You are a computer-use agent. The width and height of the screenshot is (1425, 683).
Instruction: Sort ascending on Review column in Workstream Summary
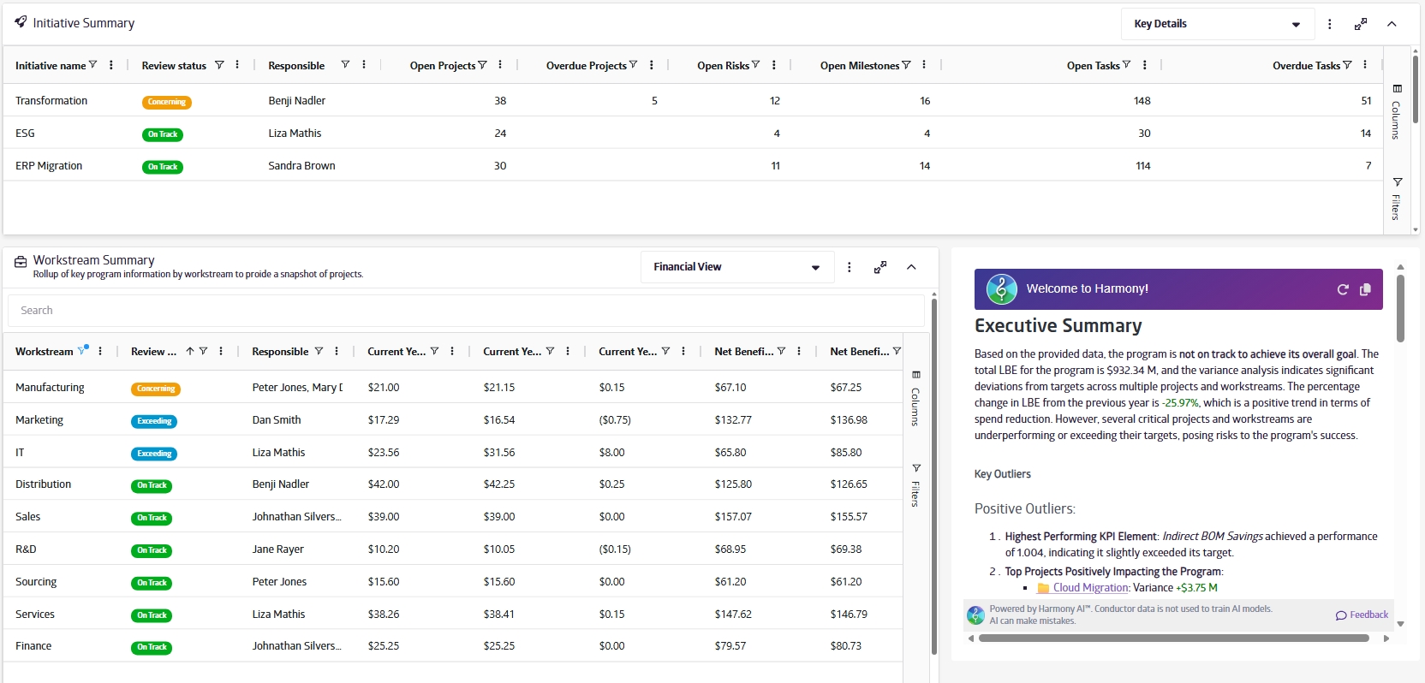tap(190, 351)
